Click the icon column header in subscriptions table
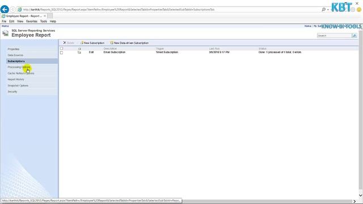Viewport: 363px width, 204px height. (79, 49)
